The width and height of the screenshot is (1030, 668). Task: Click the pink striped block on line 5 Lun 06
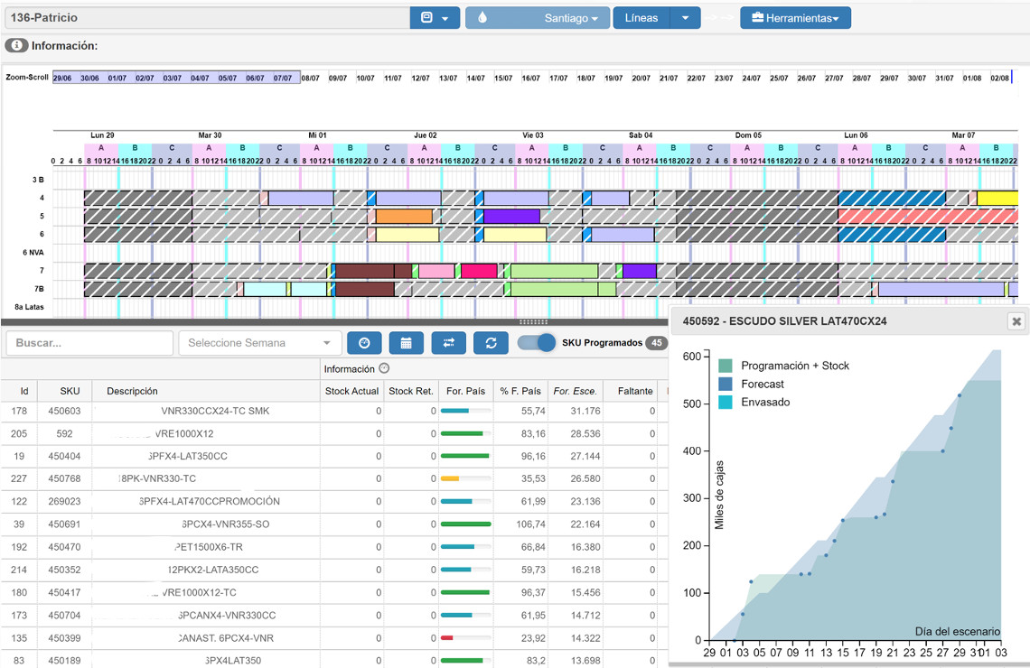928,216
